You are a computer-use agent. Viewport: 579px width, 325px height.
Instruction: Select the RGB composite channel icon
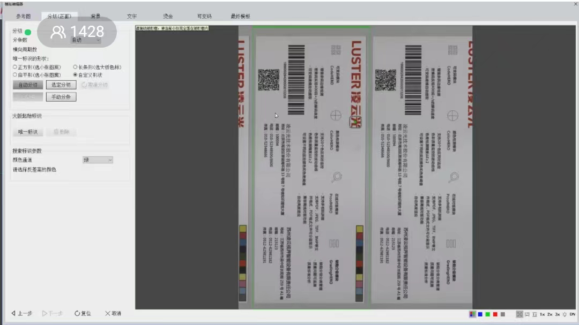tap(472, 314)
